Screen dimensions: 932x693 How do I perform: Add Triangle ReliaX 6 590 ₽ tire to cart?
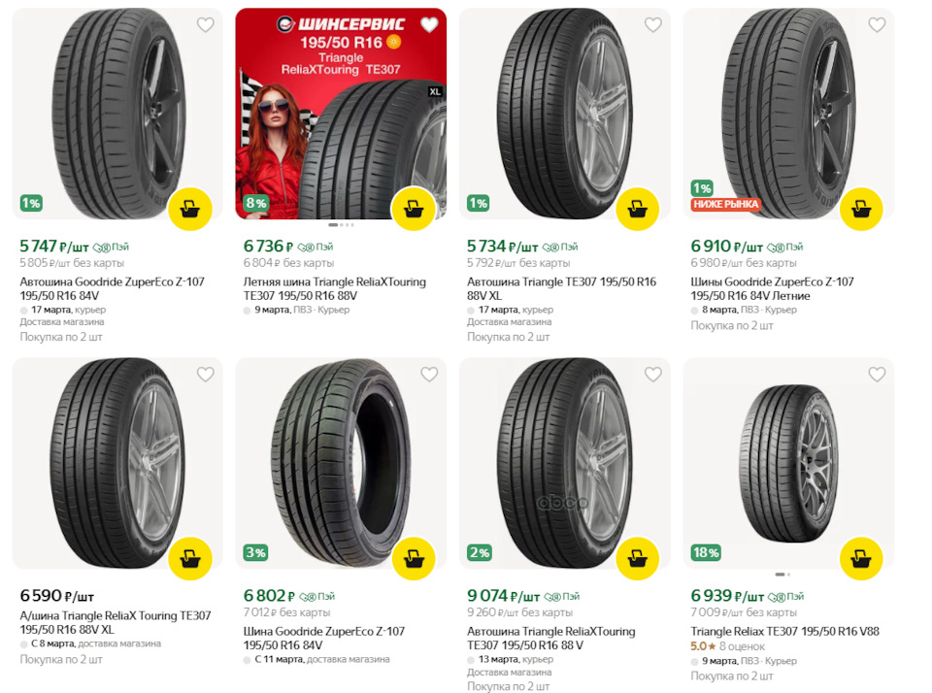coord(190,558)
